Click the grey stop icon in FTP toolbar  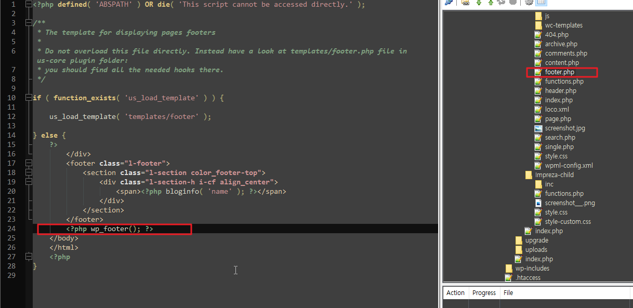513,3
